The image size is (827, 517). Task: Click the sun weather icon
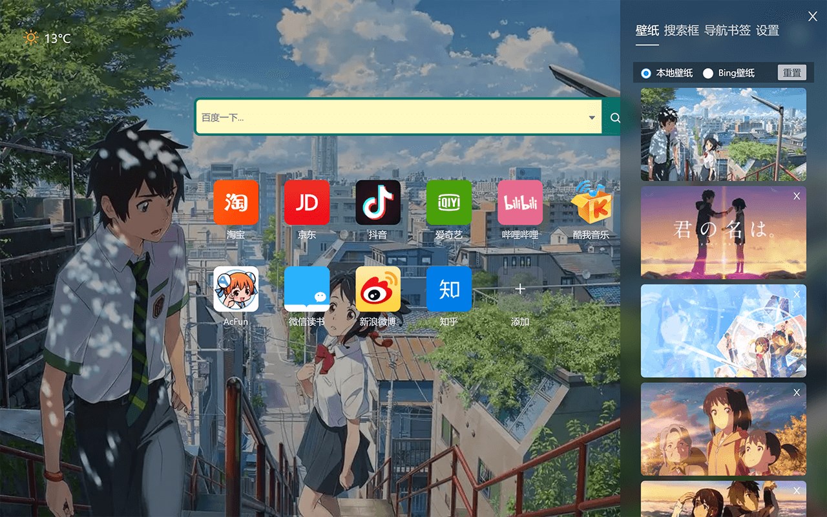(x=31, y=38)
